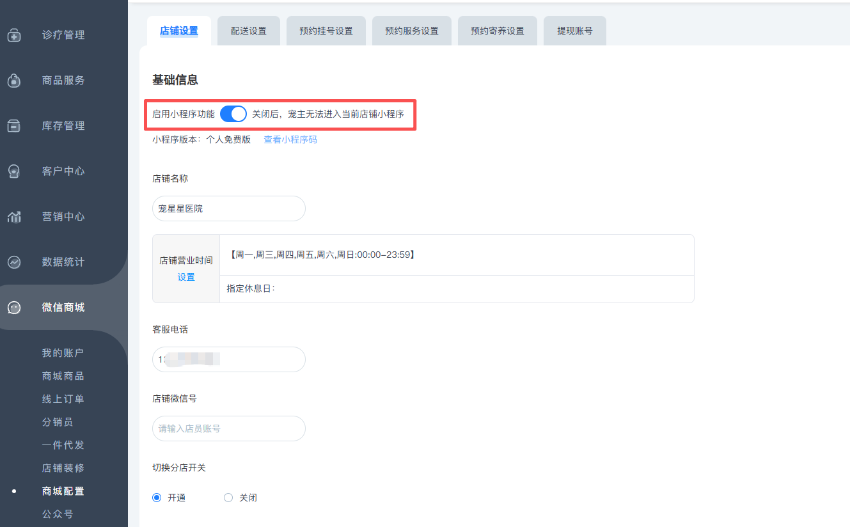Select the 开通 radio button
The width and height of the screenshot is (850, 527).
click(x=157, y=498)
